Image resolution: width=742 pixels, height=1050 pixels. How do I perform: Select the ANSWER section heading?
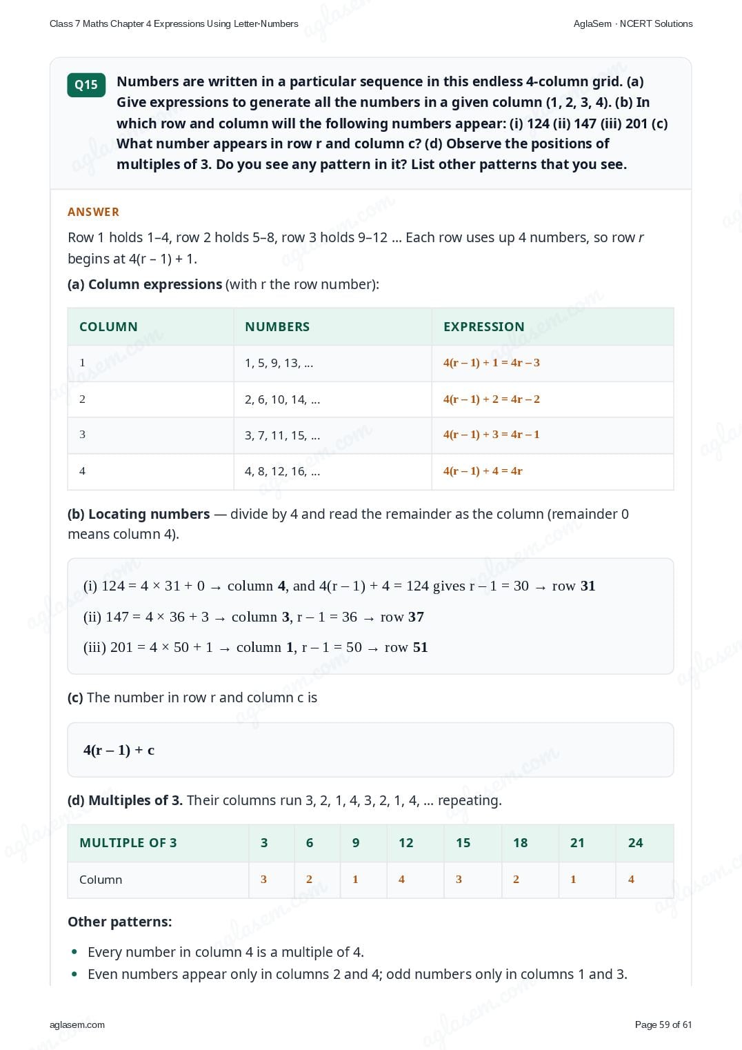93,212
